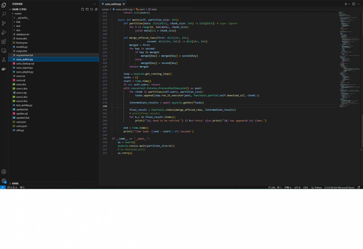This screenshot has height=249, width=363.
Task: Open the Accounts menu icon
Action: (x=4, y=172)
